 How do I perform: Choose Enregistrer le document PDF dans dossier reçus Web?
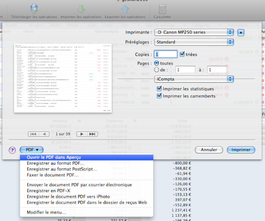coord(87,202)
